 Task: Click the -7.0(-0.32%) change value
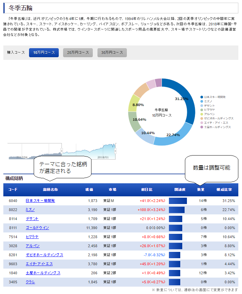pos(155,255)
